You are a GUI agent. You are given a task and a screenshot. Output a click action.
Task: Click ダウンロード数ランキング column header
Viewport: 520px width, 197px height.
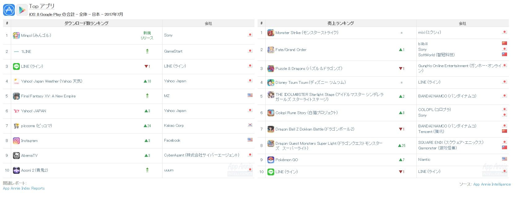86,23
